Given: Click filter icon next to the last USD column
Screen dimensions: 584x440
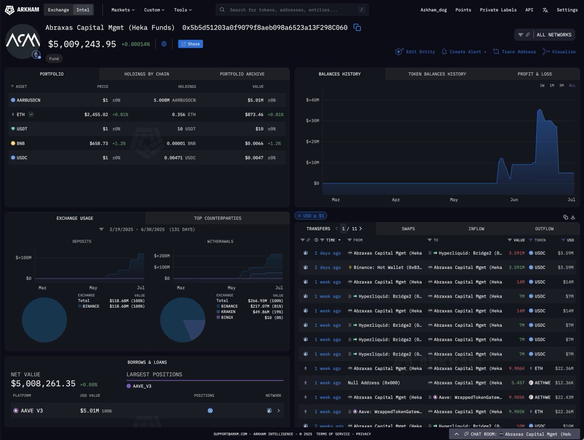Looking at the screenshot, I should tap(563, 240).
